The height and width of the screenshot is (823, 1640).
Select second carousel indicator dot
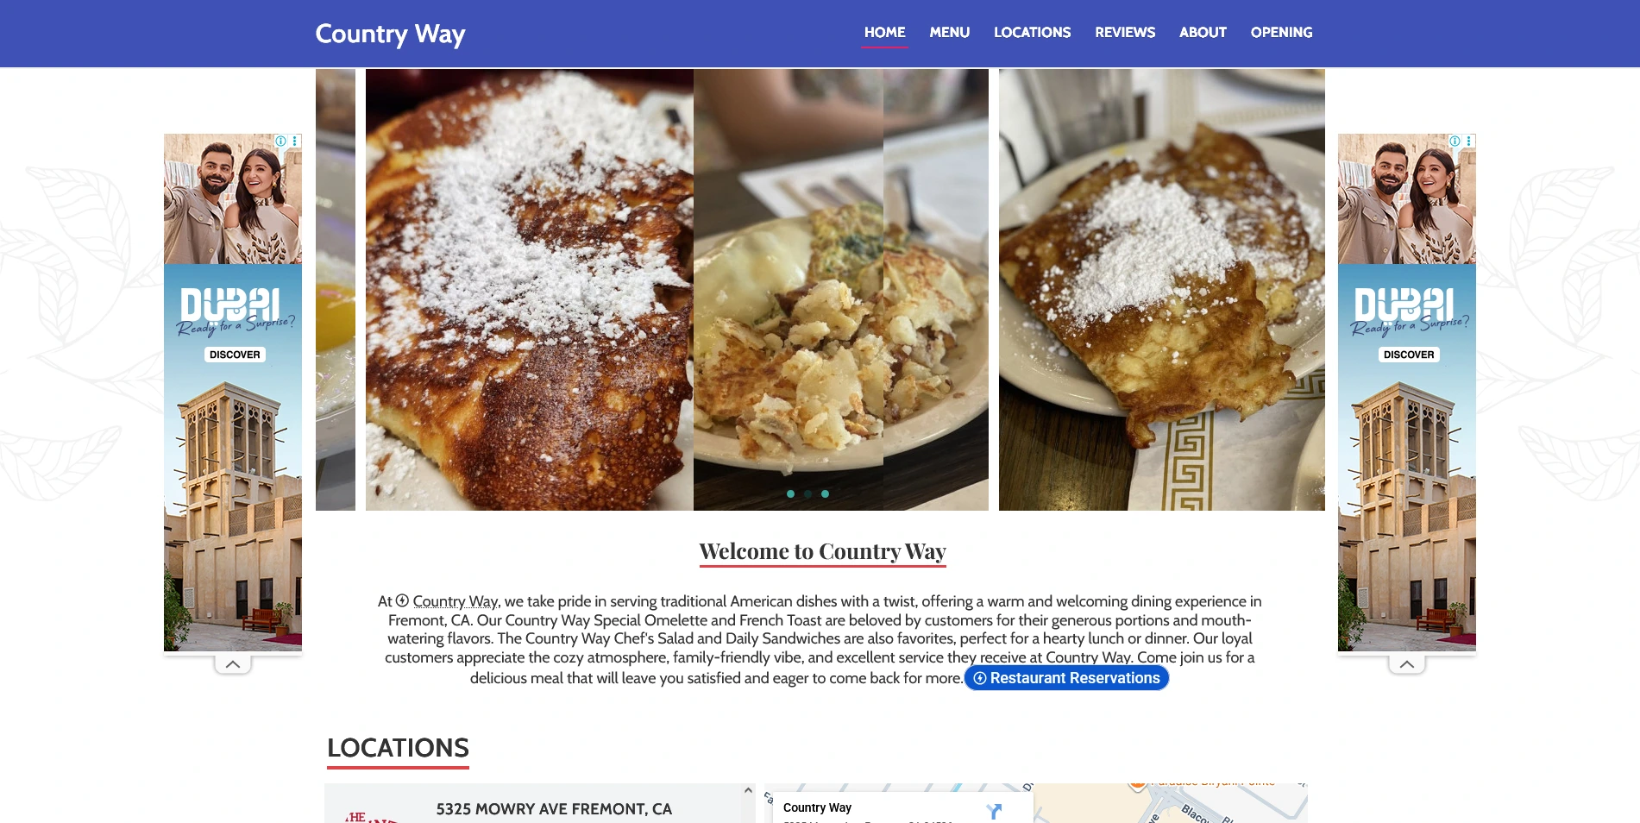click(x=807, y=493)
